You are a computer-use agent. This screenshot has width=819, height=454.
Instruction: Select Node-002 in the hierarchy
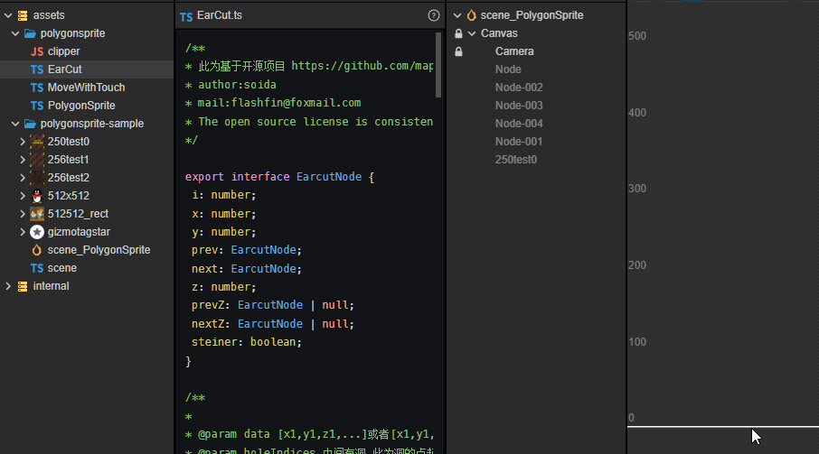click(519, 88)
